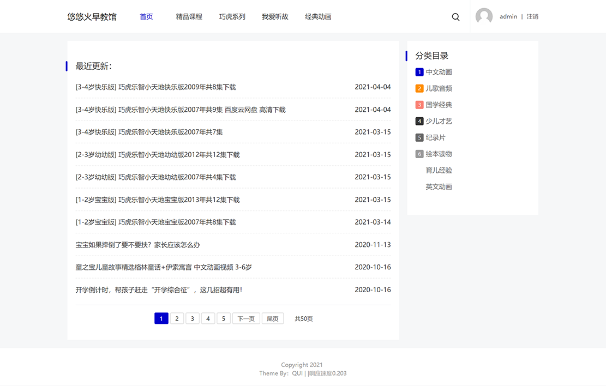The width and height of the screenshot is (606, 386).
Task: Go to page 3 of the list
Action: click(x=192, y=318)
